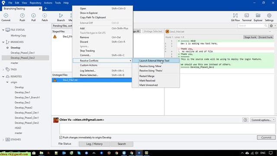Open the Actions menu

pyautogui.click(x=48, y=3)
